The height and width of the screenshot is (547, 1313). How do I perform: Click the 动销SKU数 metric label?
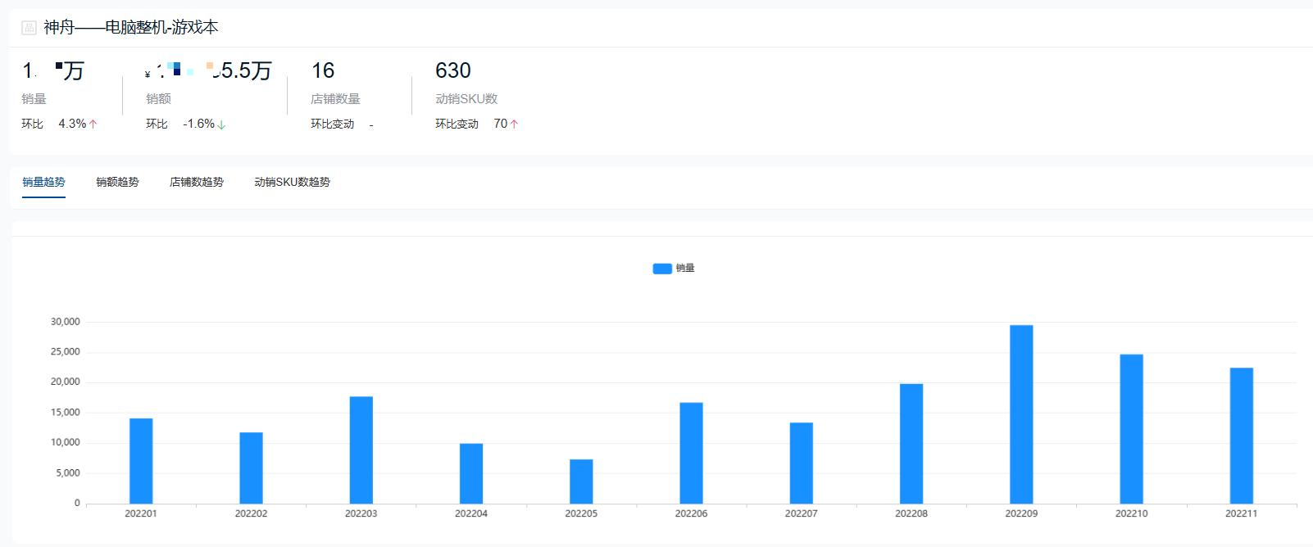click(x=466, y=99)
